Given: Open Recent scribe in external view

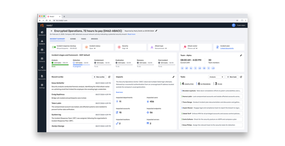Looking at the screenshot, I should tap(109, 77).
